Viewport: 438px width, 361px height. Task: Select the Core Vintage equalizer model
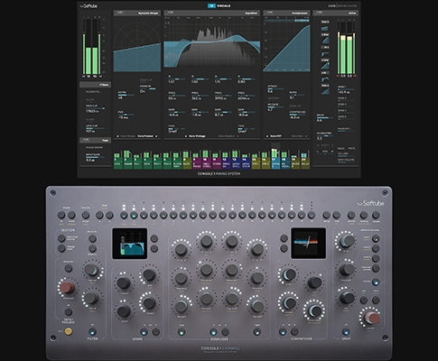pos(197,136)
